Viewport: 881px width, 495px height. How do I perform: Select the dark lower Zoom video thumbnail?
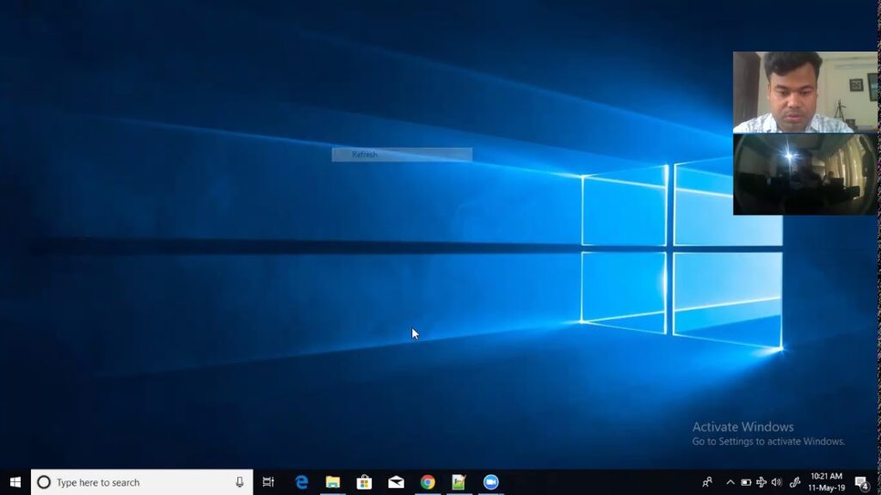(805, 174)
